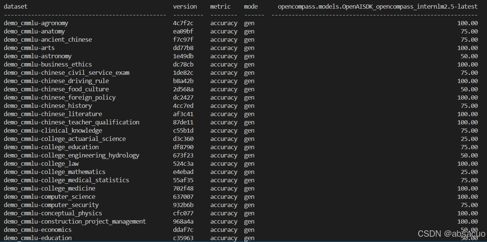Click version hash 2d568a

point(183,89)
